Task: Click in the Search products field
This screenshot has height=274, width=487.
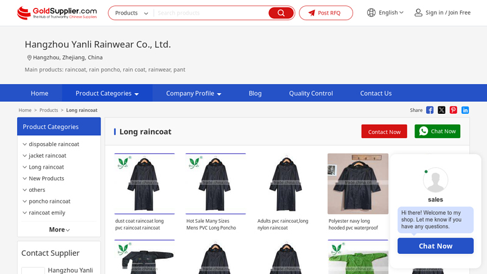Action: (211, 13)
